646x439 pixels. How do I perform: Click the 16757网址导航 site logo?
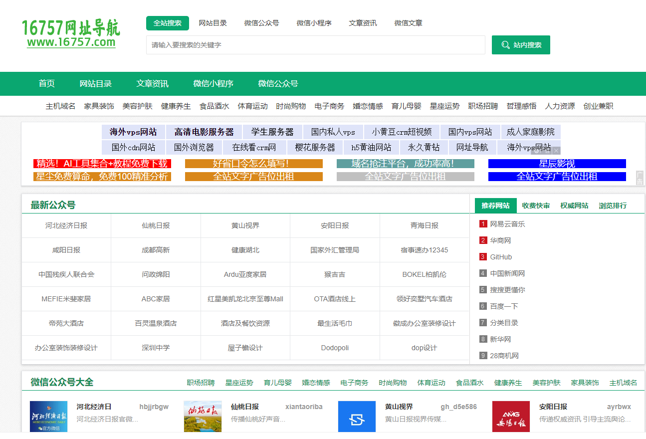click(x=71, y=33)
